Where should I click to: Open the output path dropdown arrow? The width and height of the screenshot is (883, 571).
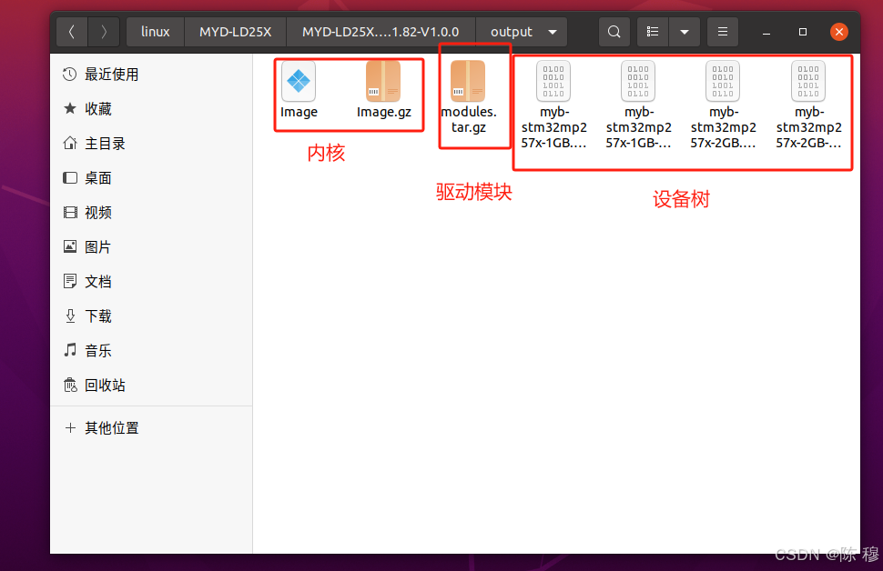(552, 31)
